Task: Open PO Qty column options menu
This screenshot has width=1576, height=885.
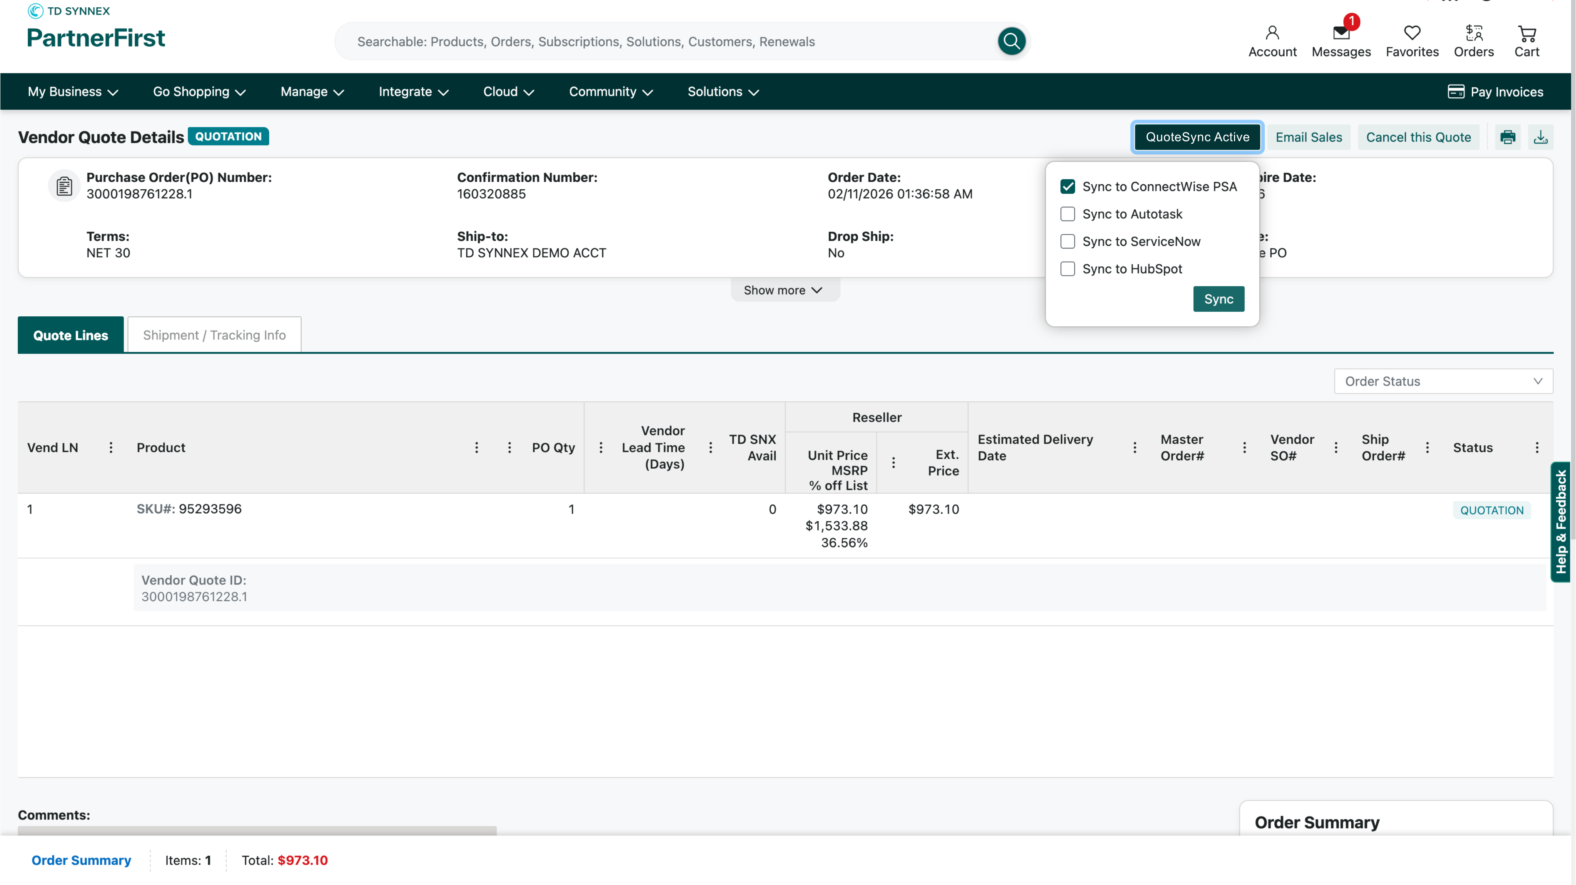Action: (x=601, y=448)
